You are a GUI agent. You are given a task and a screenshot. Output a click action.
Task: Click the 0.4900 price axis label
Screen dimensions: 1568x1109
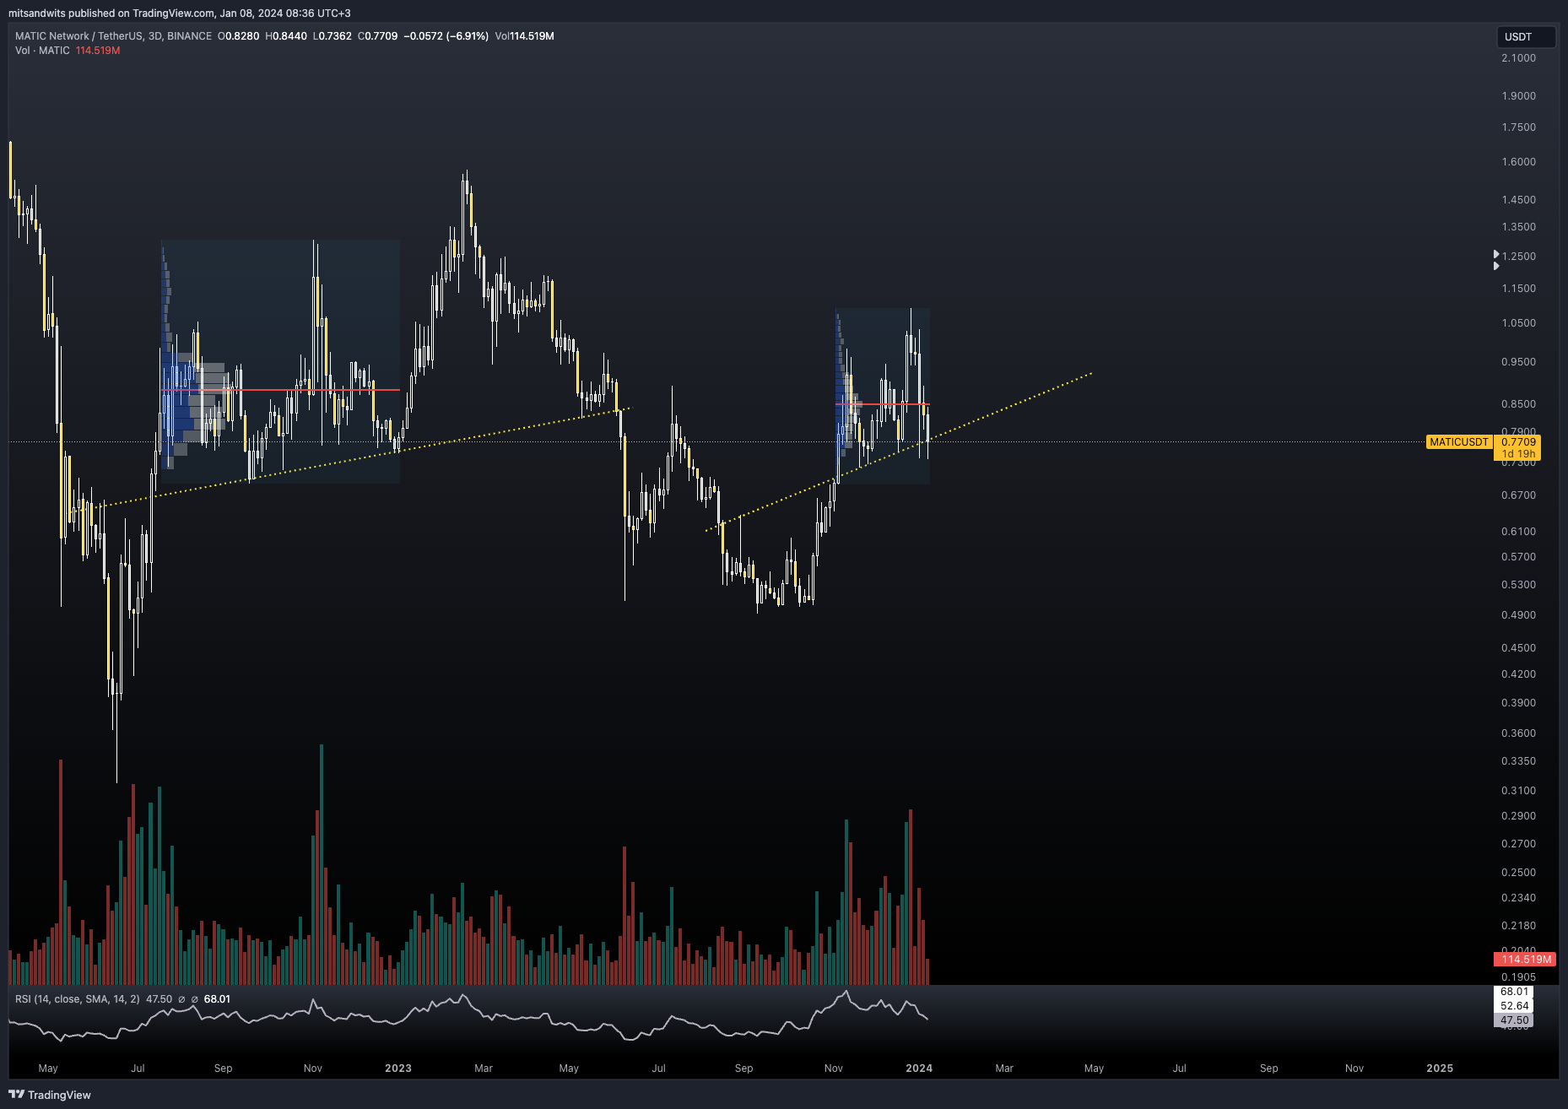pyautogui.click(x=1518, y=615)
